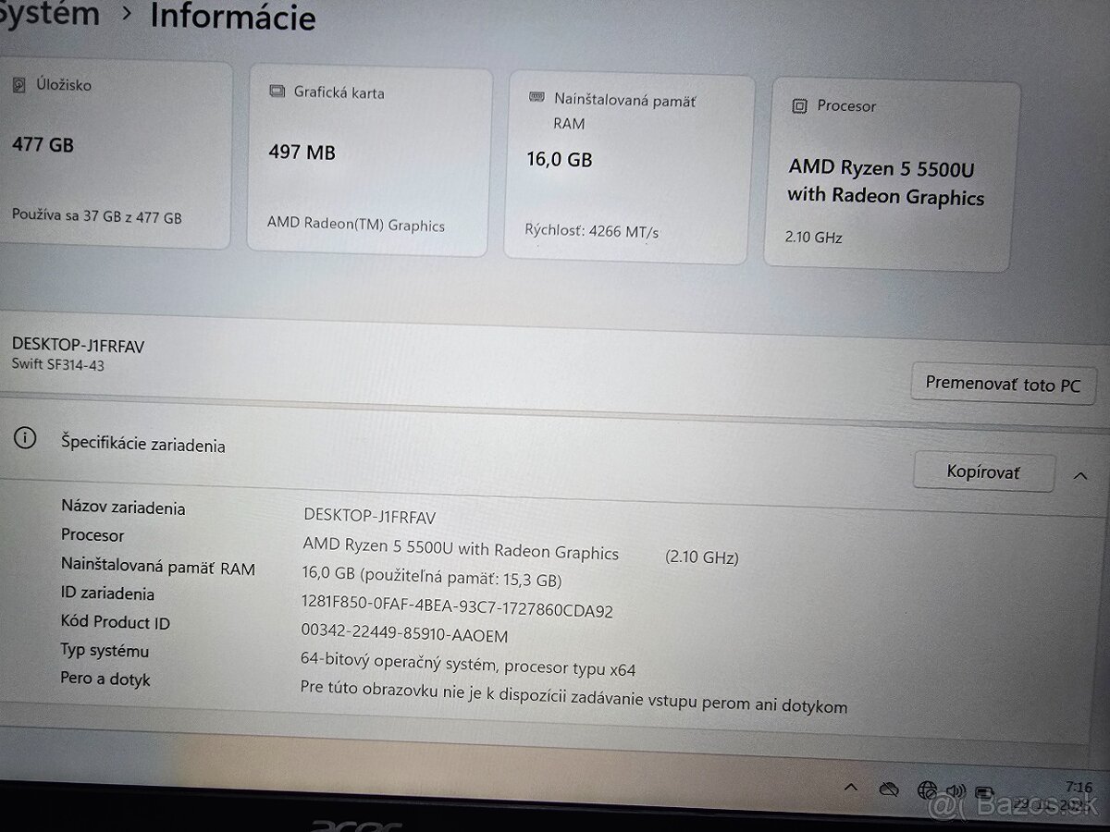Click the storage drive icon on Úložisko card
Screen dimensions: 1110x832
click(x=20, y=84)
